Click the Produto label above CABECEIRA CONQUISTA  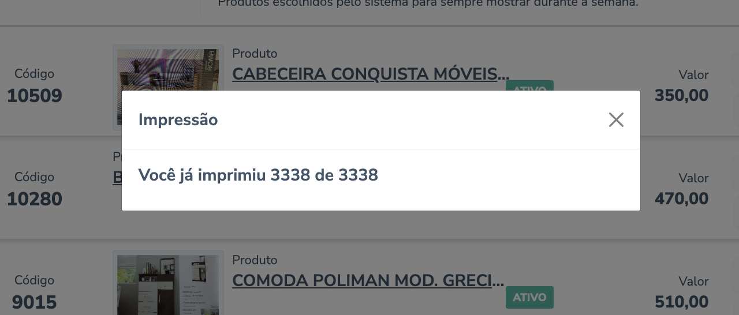coord(255,54)
